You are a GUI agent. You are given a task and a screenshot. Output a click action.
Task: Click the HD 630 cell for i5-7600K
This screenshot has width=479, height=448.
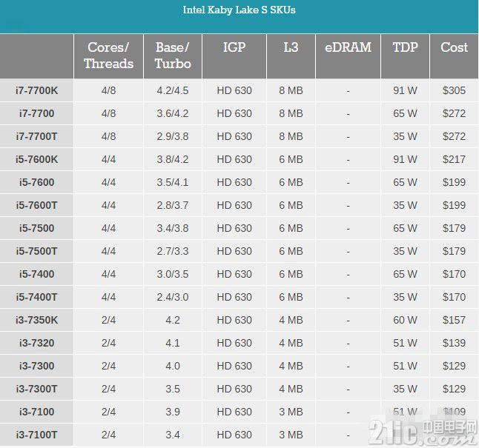(234, 159)
